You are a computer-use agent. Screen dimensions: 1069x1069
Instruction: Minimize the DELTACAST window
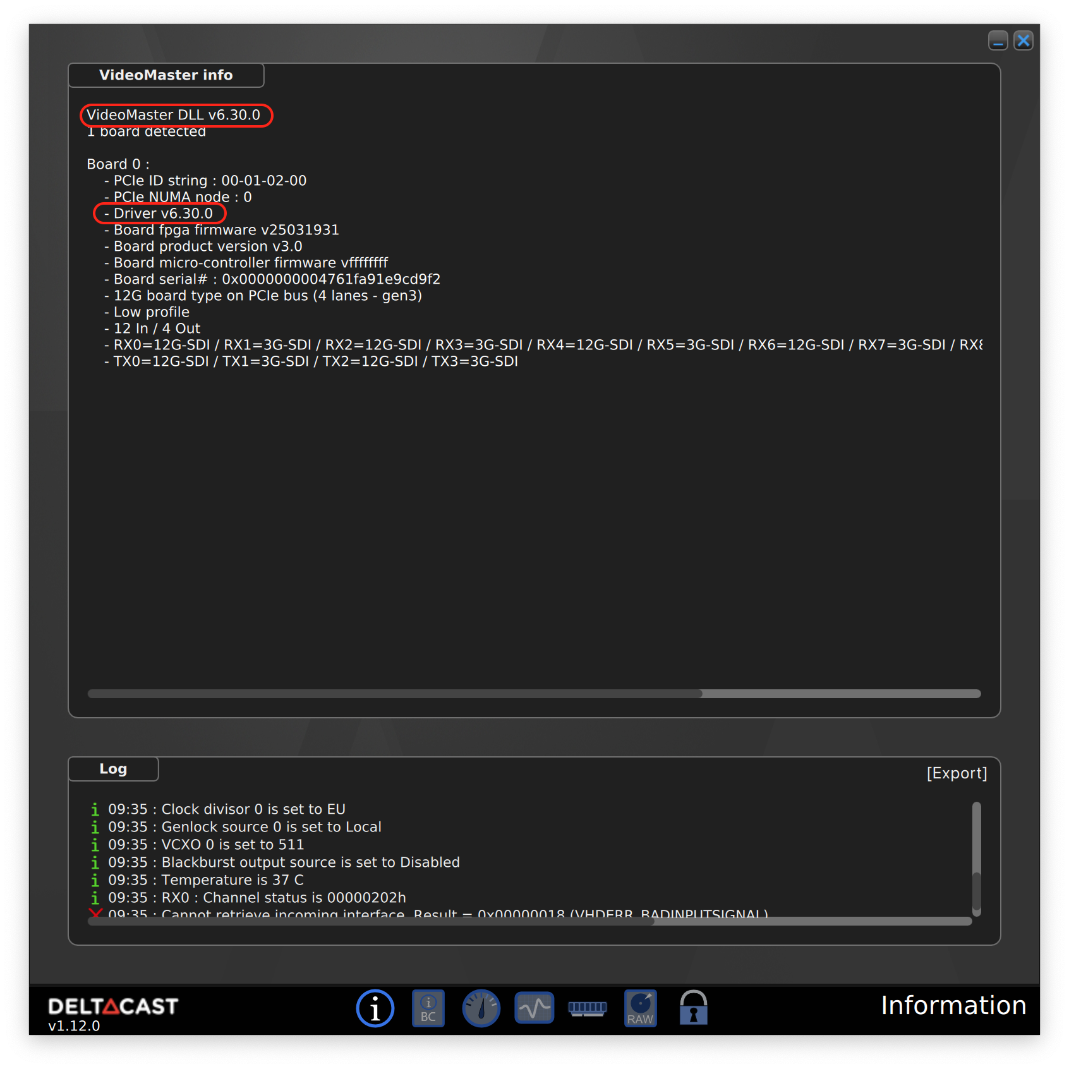pos(998,40)
